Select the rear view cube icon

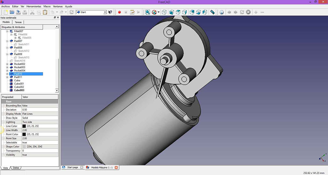192,12
